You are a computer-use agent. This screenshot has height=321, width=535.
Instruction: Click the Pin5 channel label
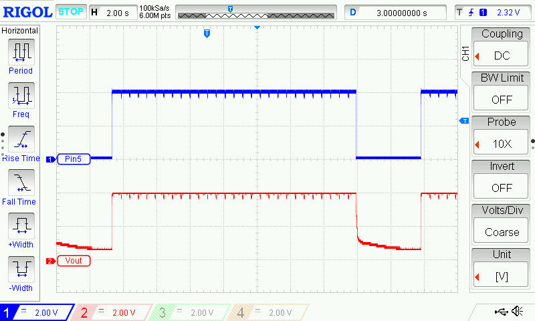point(74,159)
